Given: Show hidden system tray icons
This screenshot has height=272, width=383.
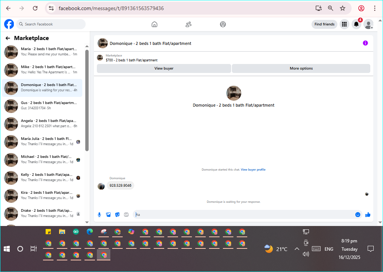Looking at the screenshot, I should pyautogui.click(x=297, y=249).
